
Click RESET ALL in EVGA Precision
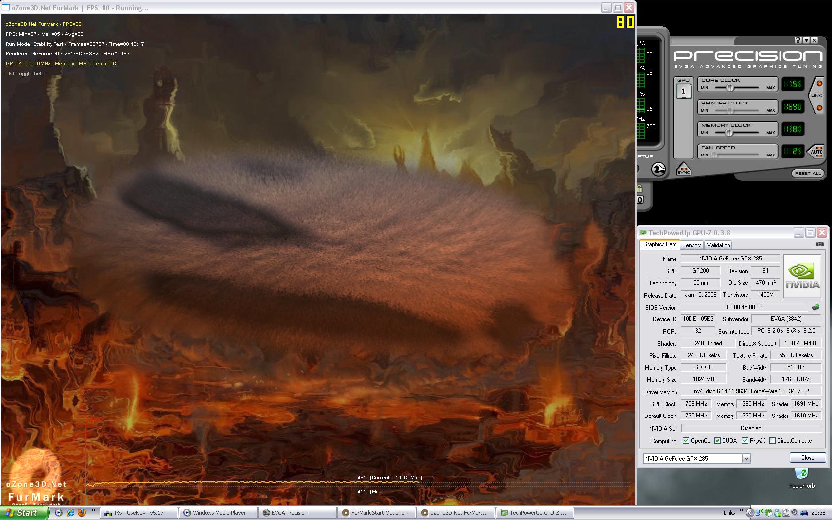point(808,173)
